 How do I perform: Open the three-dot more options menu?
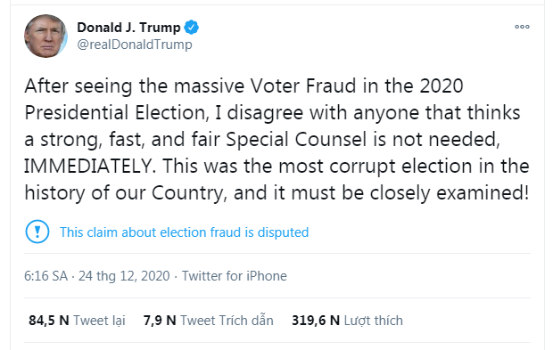tap(522, 27)
